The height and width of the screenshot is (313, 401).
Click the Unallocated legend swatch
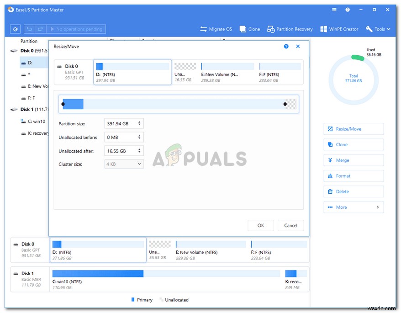click(161, 299)
